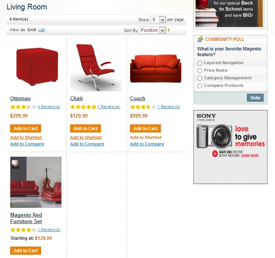Choose Compare Products in the poll
The width and height of the screenshot is (275, 258).
tap(200, 86)
